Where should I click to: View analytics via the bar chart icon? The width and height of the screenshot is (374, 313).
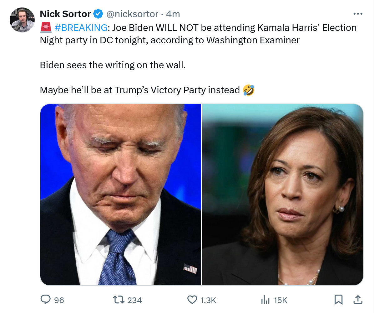click(265, 300)
